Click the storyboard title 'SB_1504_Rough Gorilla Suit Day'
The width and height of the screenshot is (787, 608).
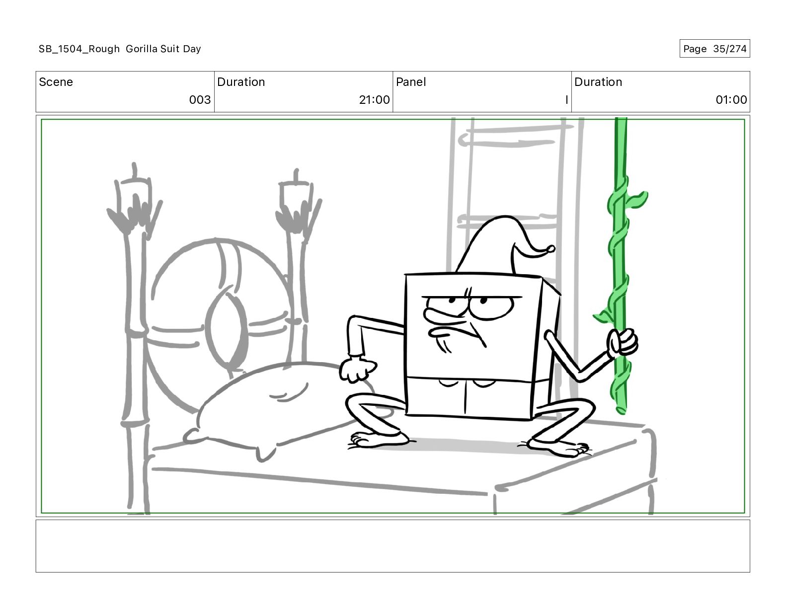(x=120, y=49)
